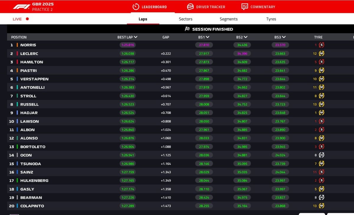Click the Leaderboard stopwatch icon
The height and width of the screenshot is (215, 354).
(x=136, y=6)
